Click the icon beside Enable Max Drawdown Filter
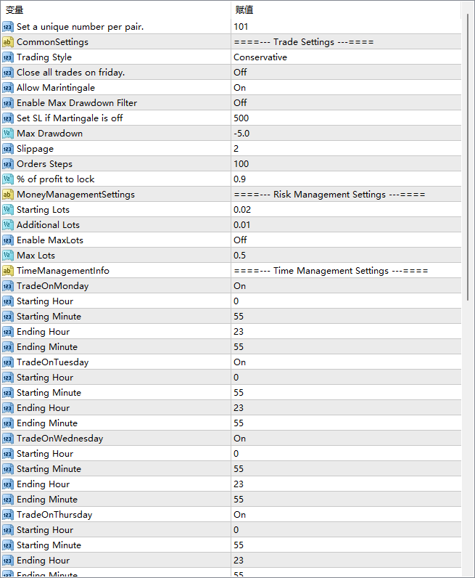The height and width of the screenshot is (578, 475). [8, 103]
